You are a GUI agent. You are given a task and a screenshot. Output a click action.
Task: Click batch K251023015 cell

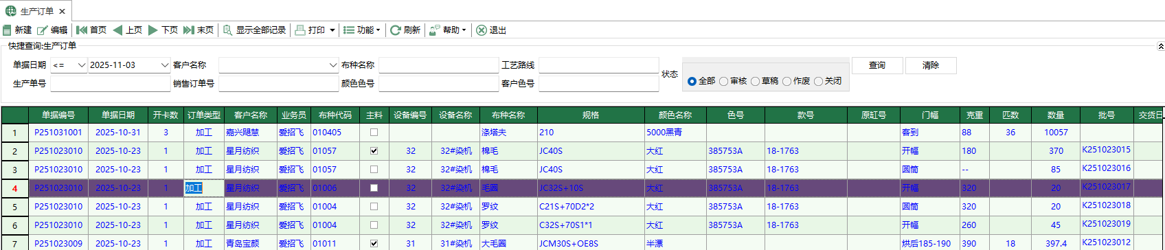click(1106, 150)
